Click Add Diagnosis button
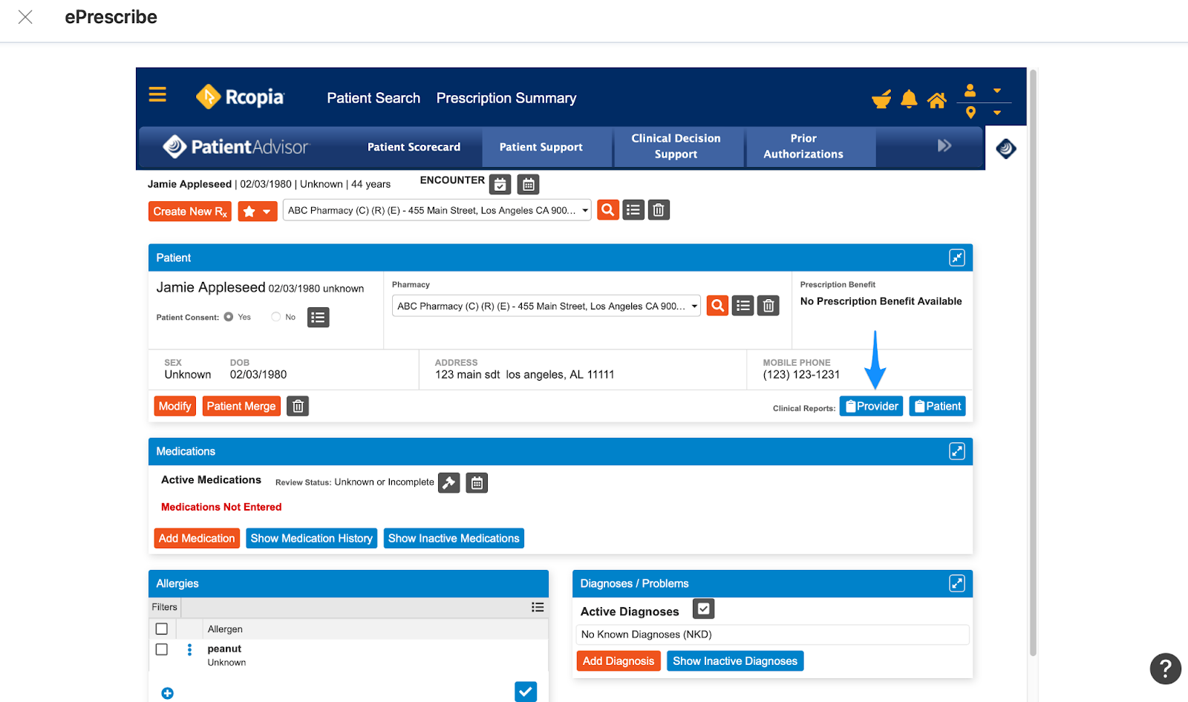Screen dimensions: 1188x702 pos(619,660)
